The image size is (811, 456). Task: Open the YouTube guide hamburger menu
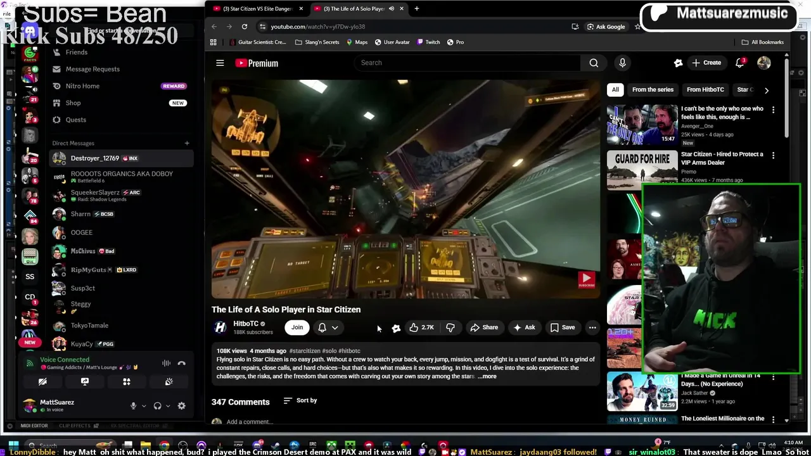(220, 63)
